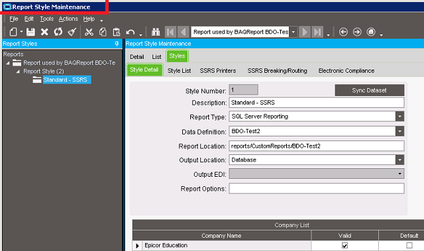The image size is (424, 251).
Task: Expand the Report Type dropdown
Action: pyautogui.click(x=399, y=117)
